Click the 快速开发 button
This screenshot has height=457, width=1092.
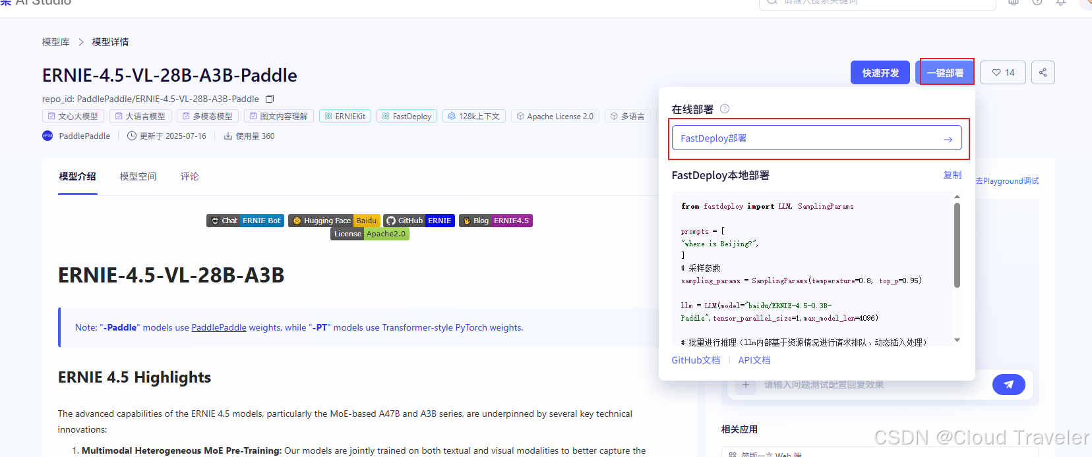click(x=880, y=72)
